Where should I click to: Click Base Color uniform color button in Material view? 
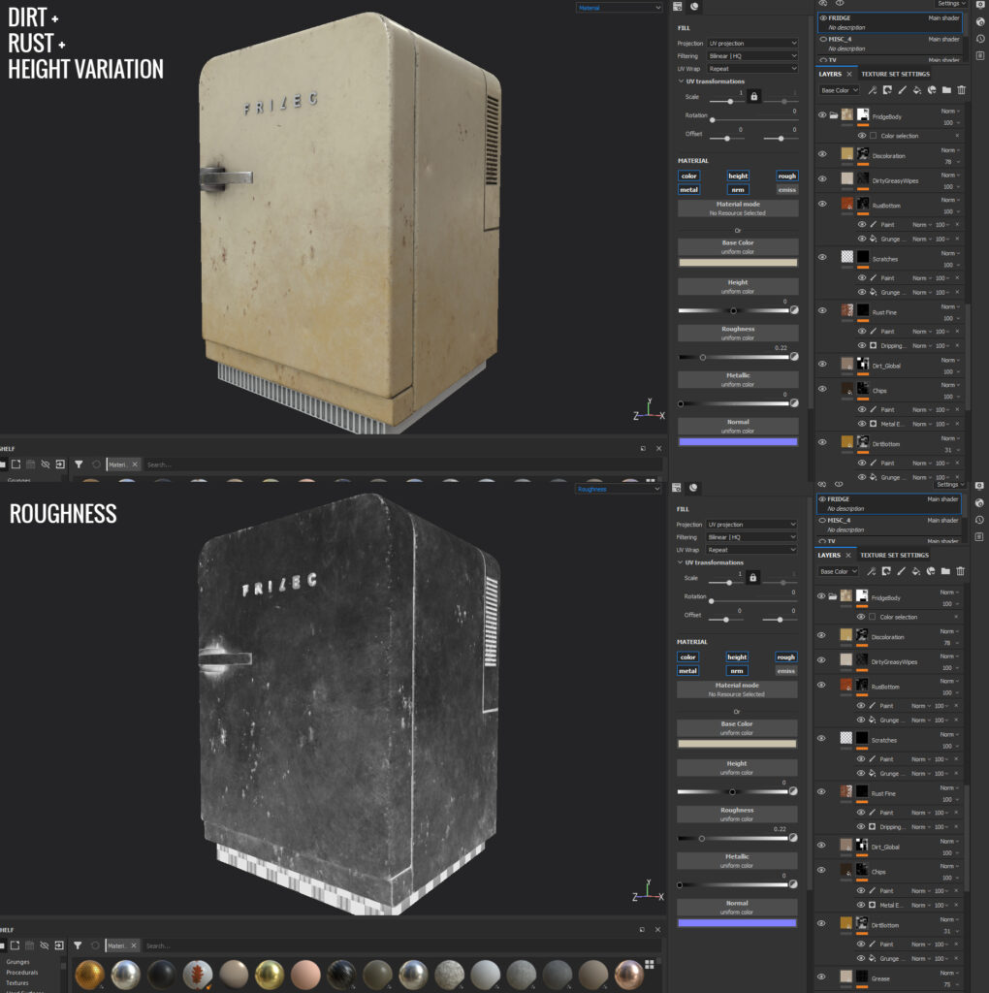[738, 246]
